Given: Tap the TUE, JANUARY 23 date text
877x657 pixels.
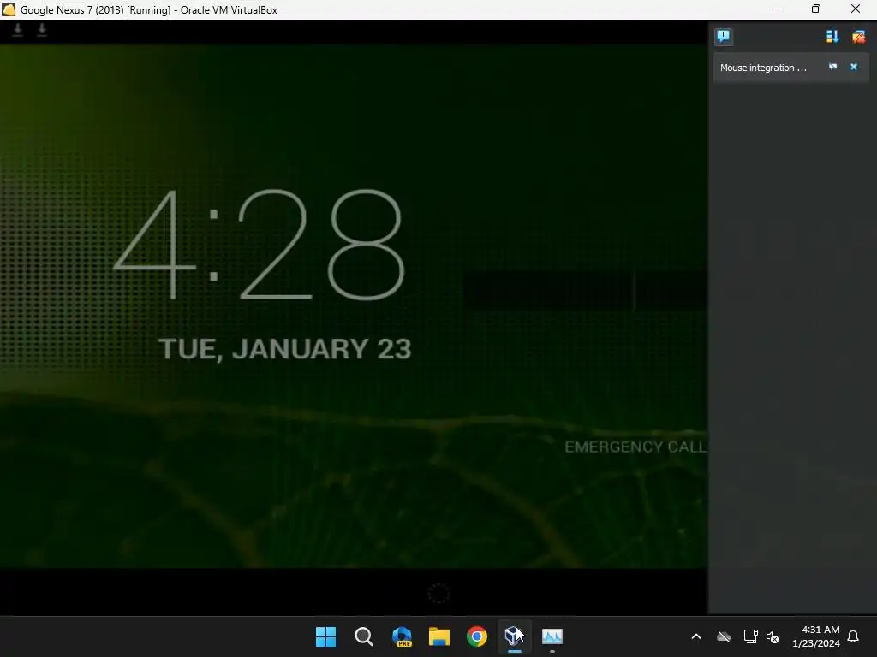Looking at the screenshot, I should [284, 349].
